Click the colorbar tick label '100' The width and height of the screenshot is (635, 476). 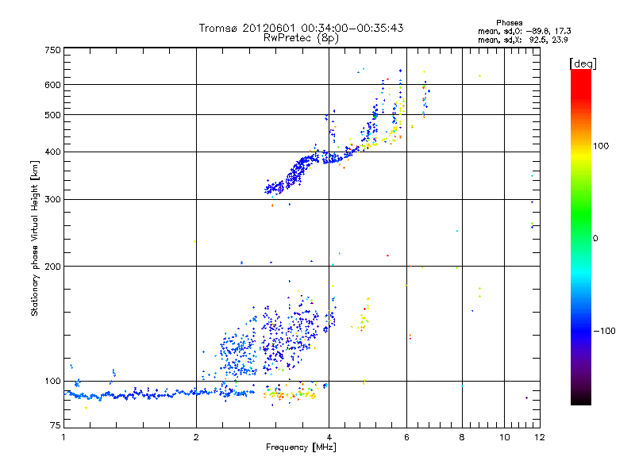point(601,146)
